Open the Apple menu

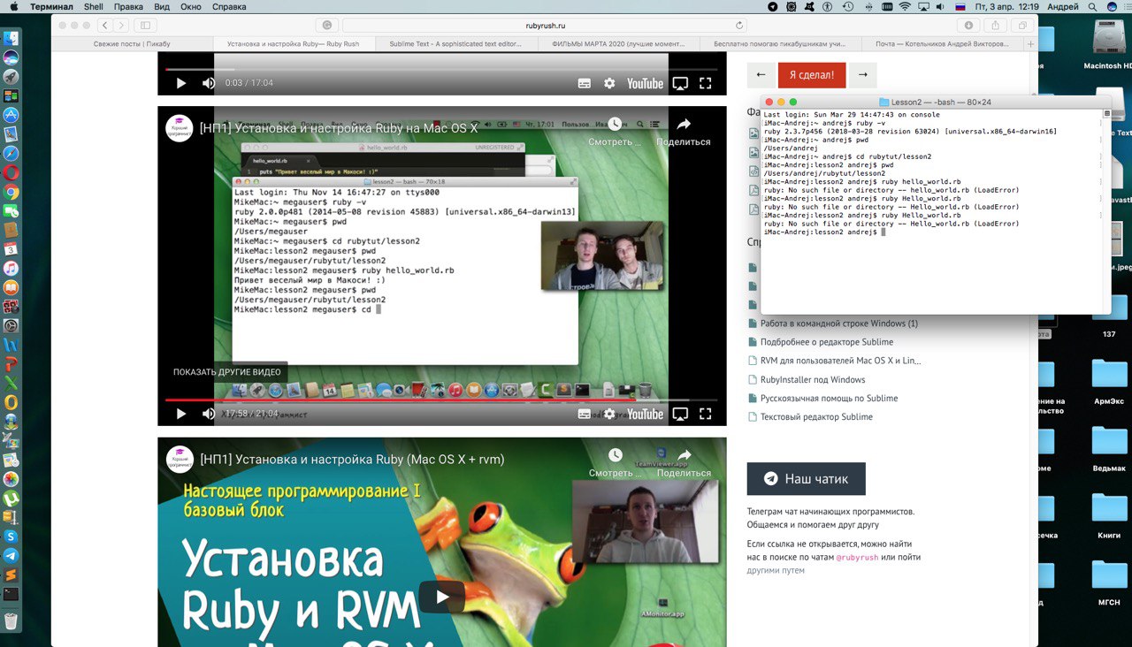13,6
